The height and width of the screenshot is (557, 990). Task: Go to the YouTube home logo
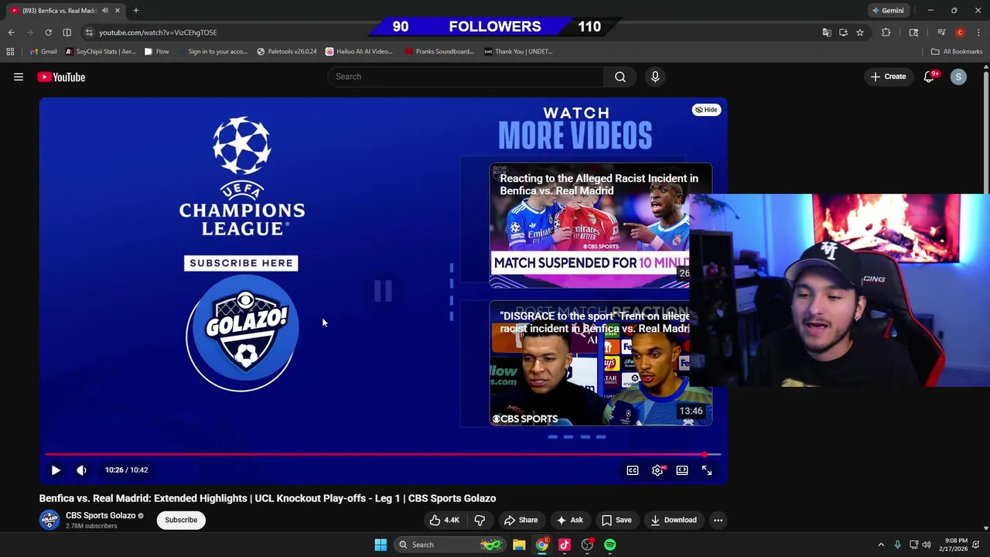60,77
